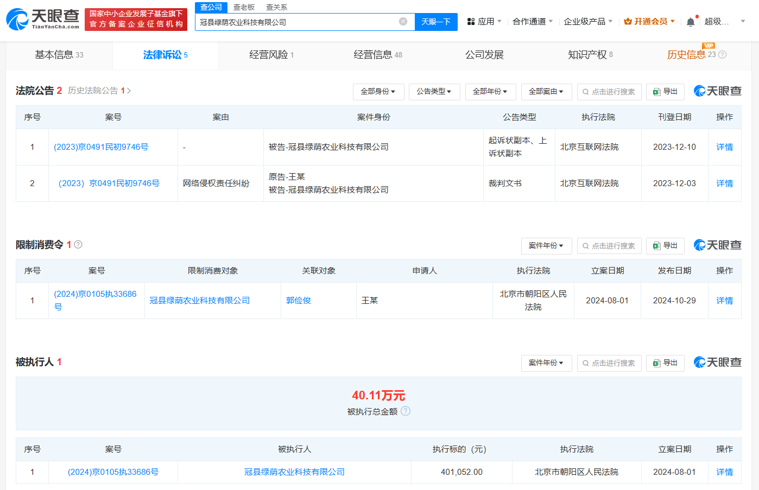View 详情 for the 2023-12-03 court notice

[724, 183]
